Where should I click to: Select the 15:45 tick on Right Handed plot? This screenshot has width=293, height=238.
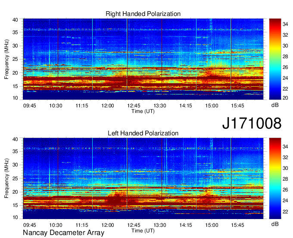click(238, 106)
